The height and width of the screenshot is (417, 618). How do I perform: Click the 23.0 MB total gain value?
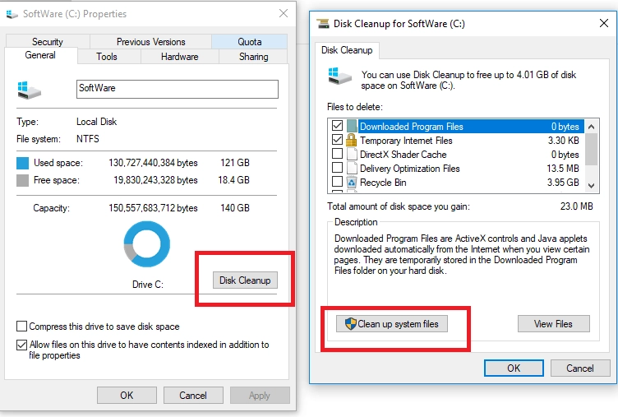[x=576, y=206]
